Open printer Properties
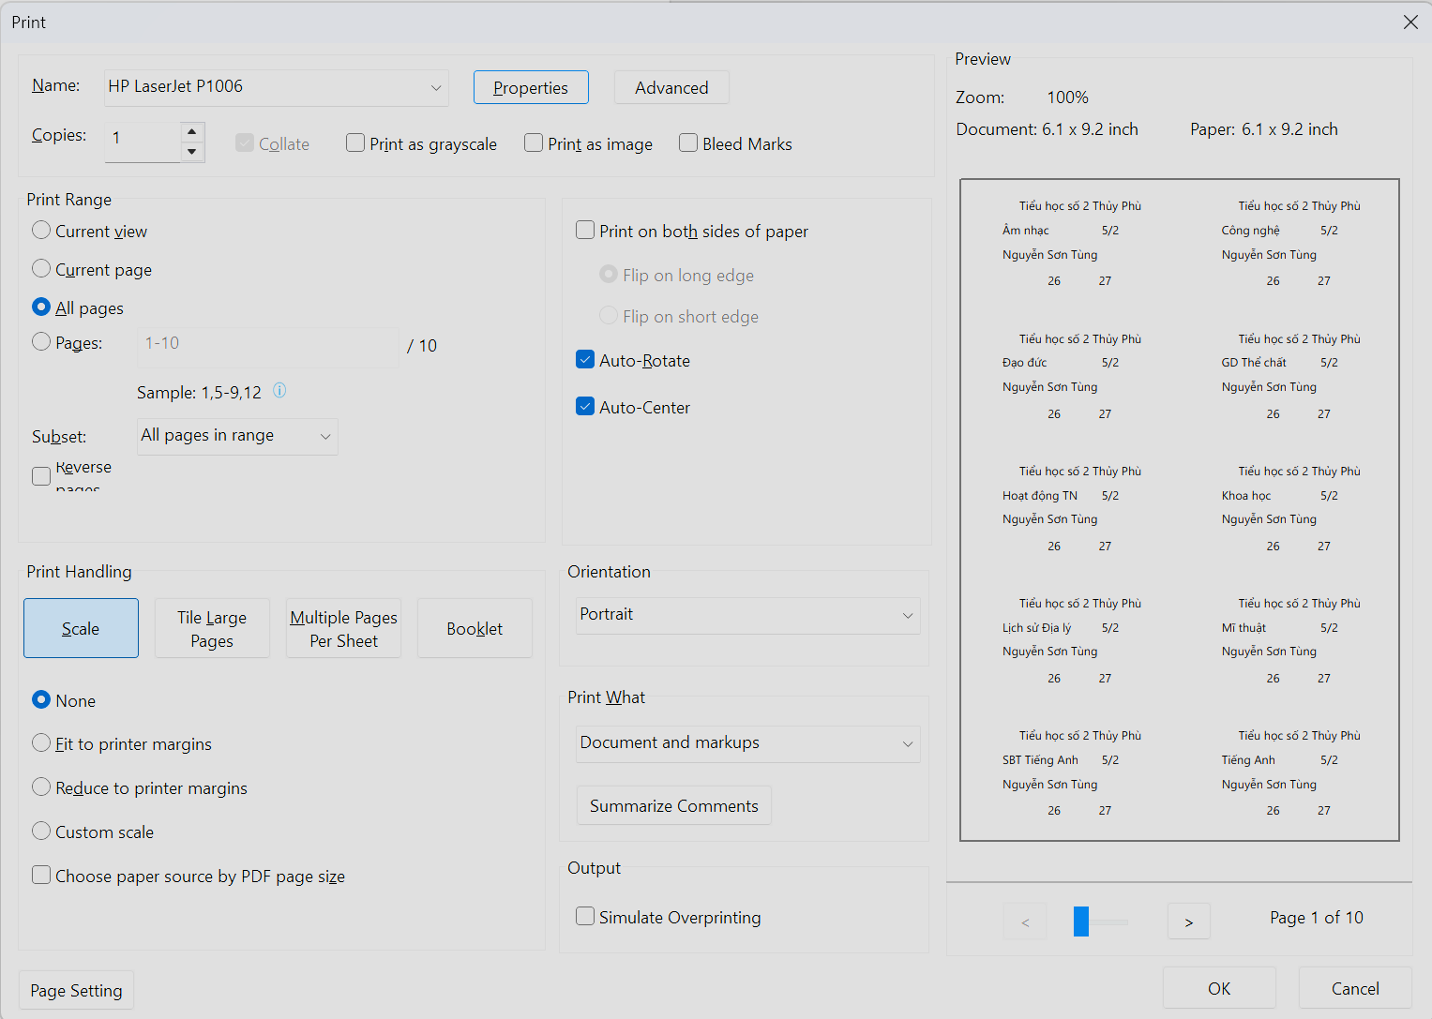 pyautogui.click(x=531, y=87)
